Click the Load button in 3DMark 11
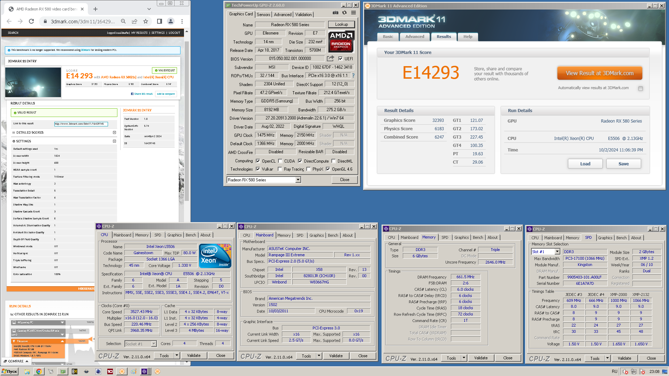Image resolution: width=669 pixels, height=376 pixels. point(585,164)
